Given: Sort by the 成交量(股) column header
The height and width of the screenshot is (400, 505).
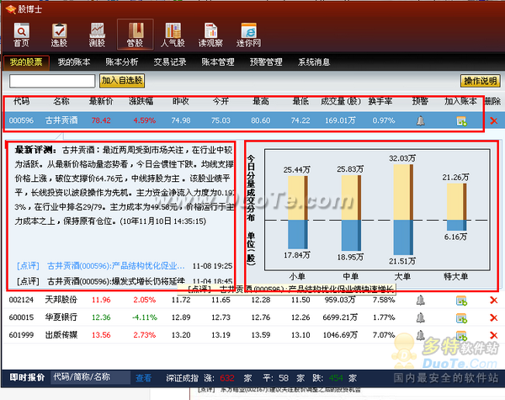Looking at the screenshot, I should tap(341, 102).
